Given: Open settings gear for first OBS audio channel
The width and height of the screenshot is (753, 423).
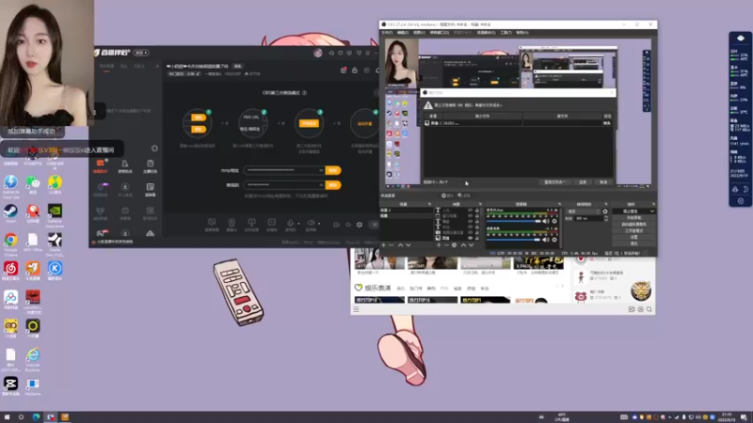Looking at the screenshot, I should click(x=554, y=221).
